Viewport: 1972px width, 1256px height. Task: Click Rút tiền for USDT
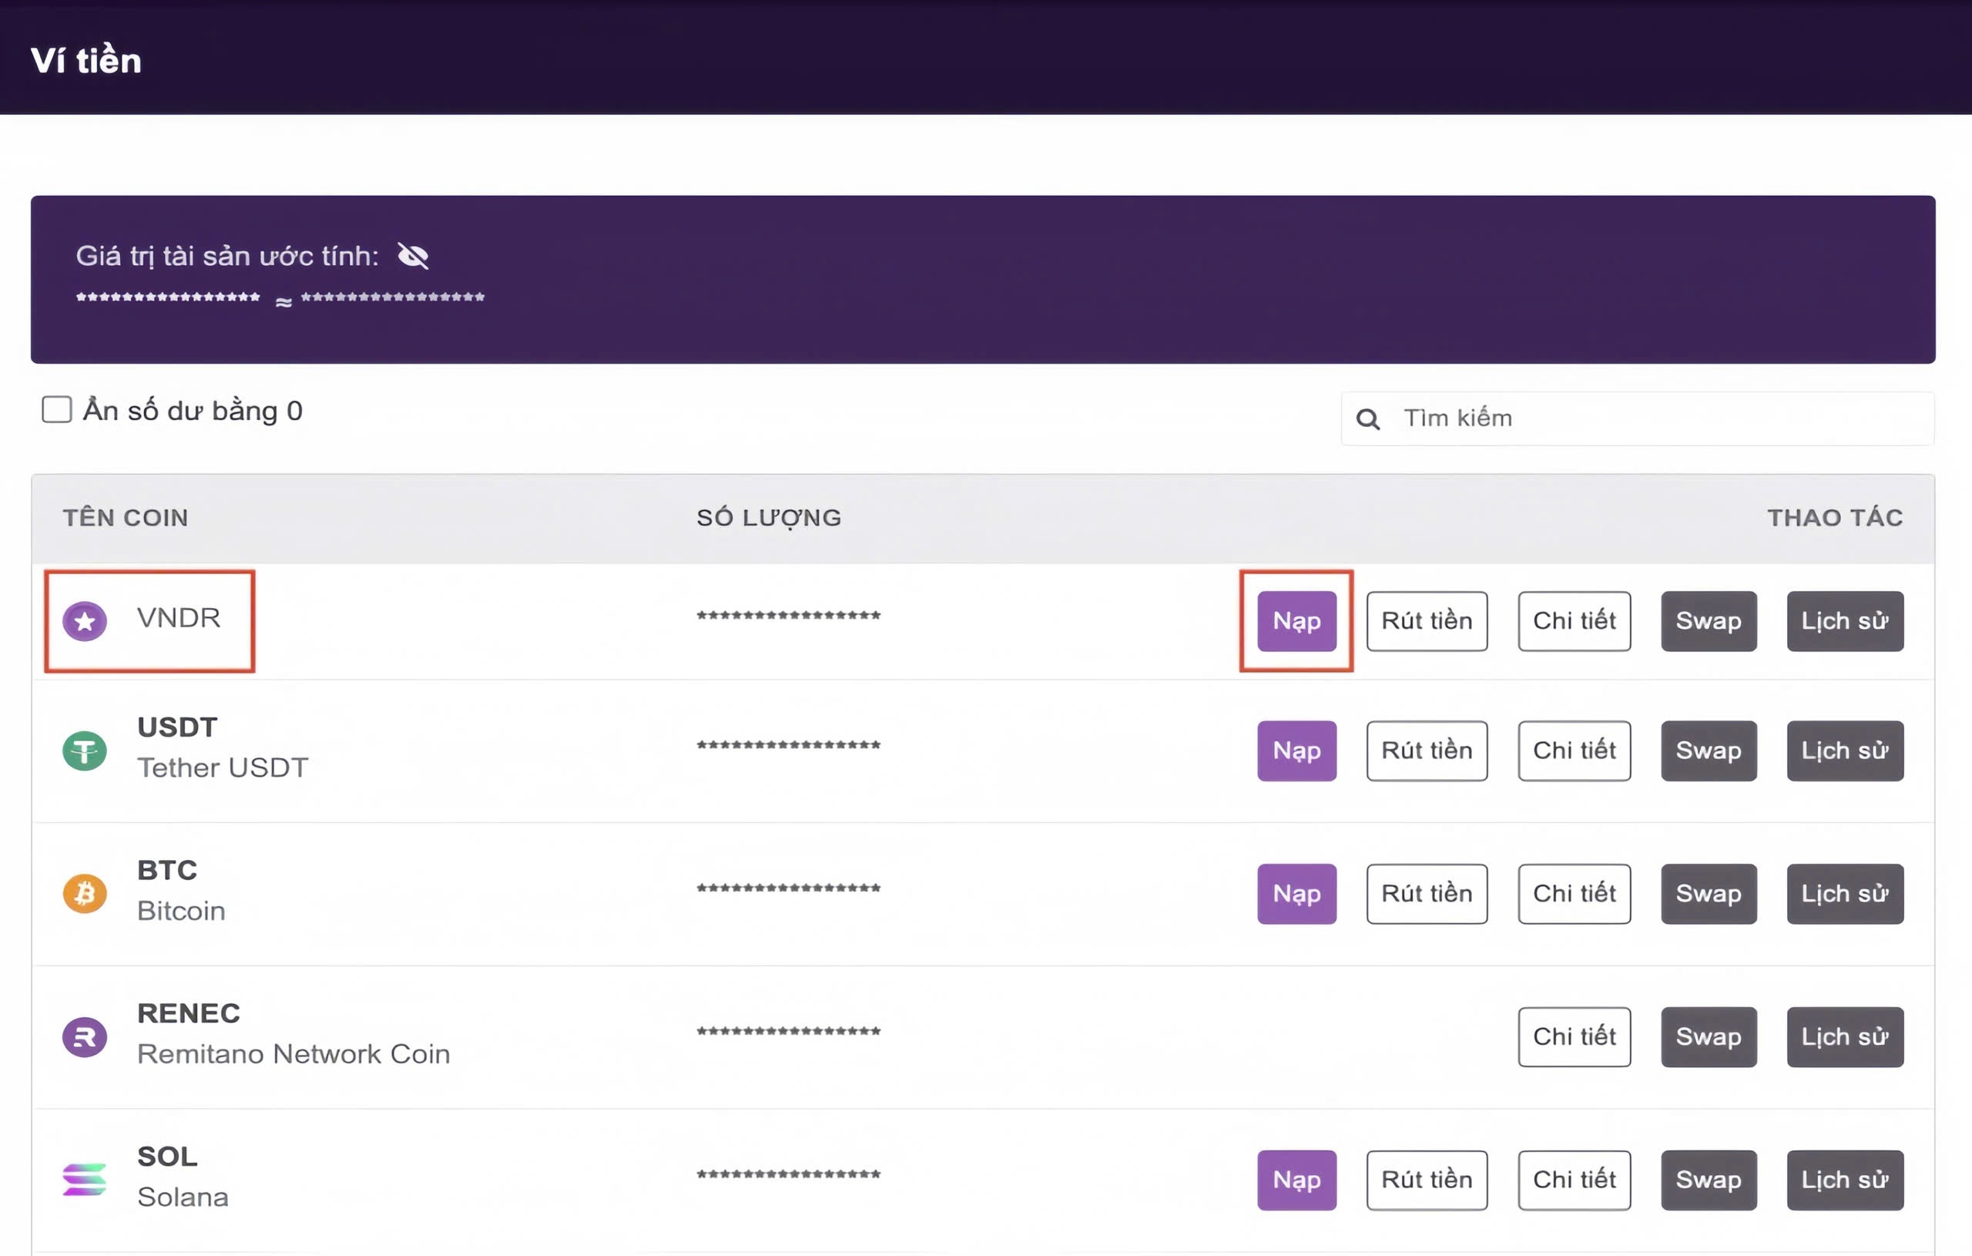[1427, 751]
